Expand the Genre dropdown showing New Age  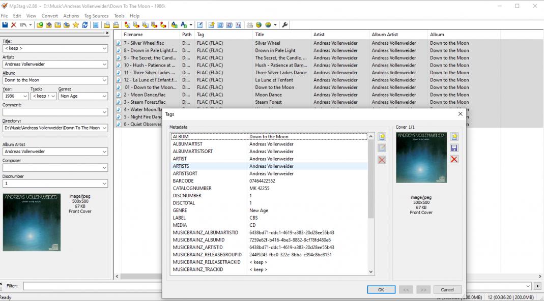pos(104,96)
